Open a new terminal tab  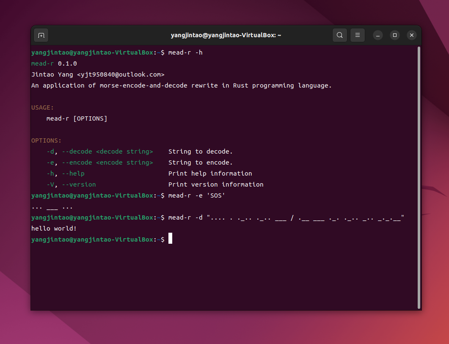click(41, 35)
